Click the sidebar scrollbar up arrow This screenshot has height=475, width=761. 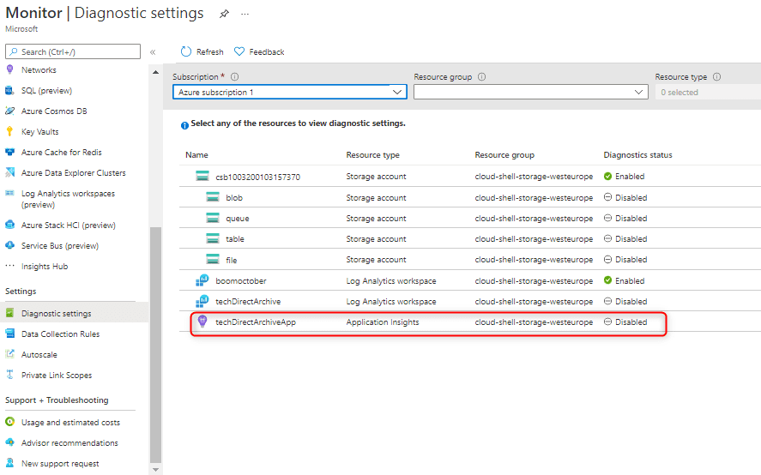[x=155, y=72]
